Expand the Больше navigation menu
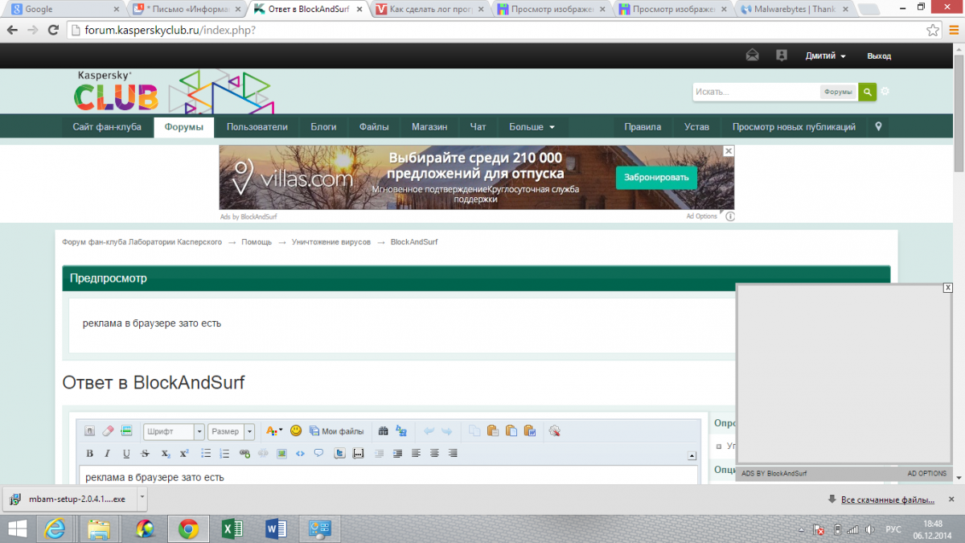This screenshot has width=965, height=543. point(532,127)
